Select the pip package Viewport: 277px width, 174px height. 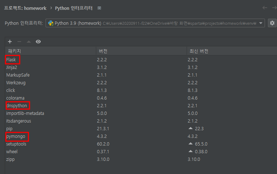(9, 129)
